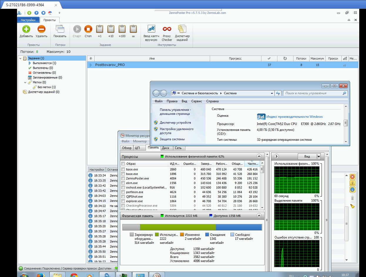Toggle the yellow warning filter in log panel
Viewport: 366px width, 277px height.
coord(352,183)
